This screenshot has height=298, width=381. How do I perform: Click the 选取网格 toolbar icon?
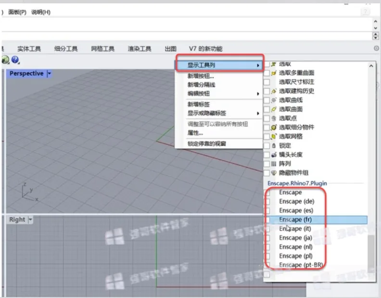click(274, 136)
